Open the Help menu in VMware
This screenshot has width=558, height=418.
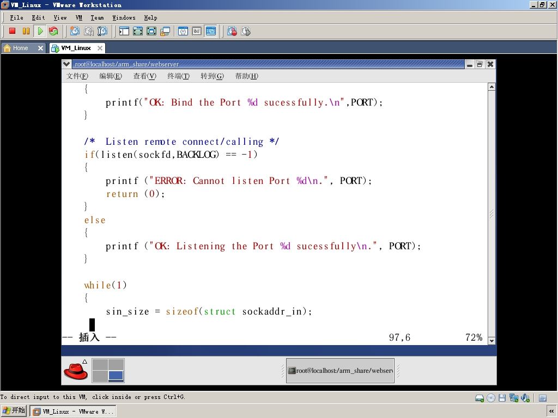(150, 17)
